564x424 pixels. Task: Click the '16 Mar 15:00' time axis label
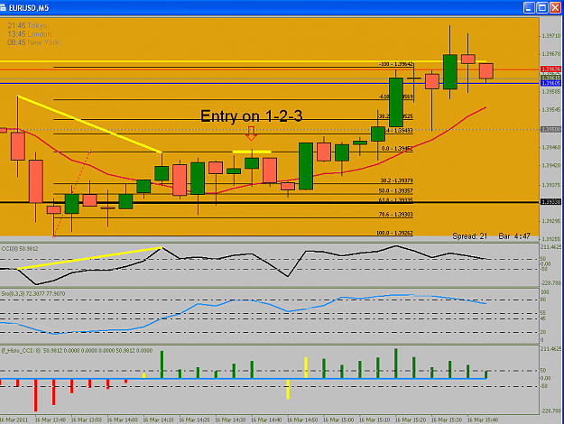pyautogui.click(x=338, y=419)
